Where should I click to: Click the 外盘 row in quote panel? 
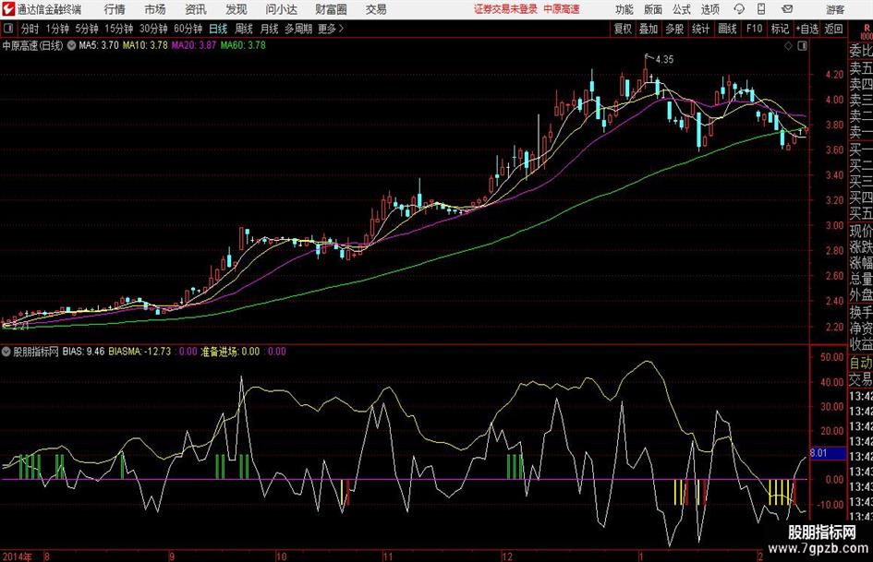(x=860, y=295)
